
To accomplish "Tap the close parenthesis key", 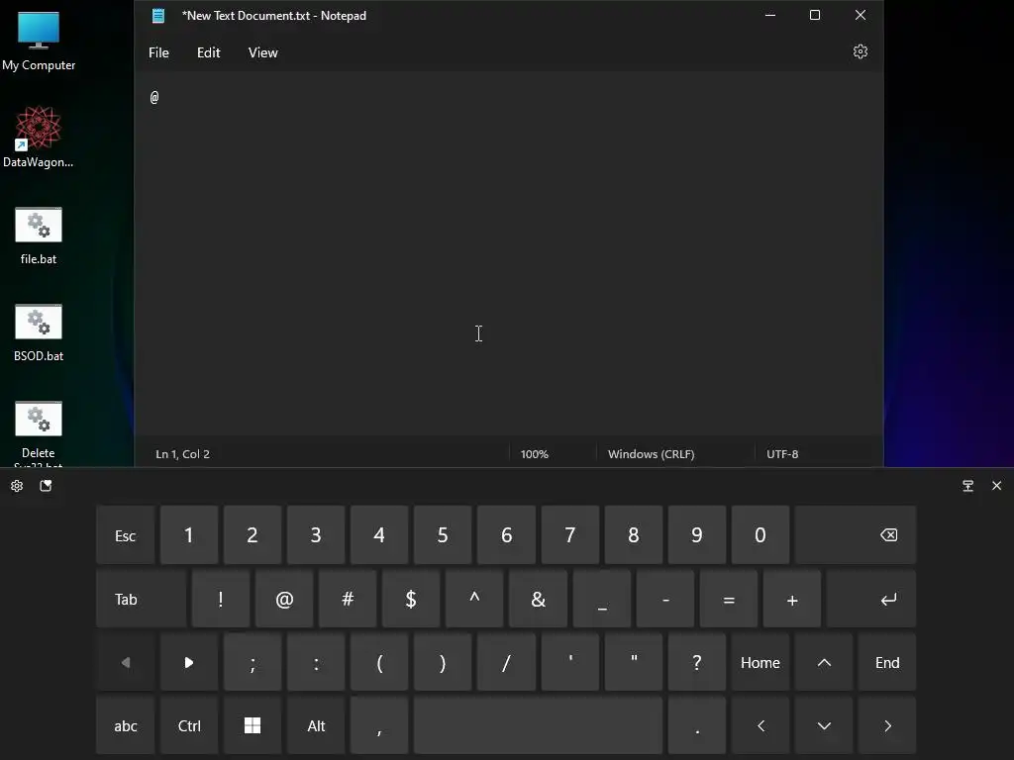I will click(443, 662).
